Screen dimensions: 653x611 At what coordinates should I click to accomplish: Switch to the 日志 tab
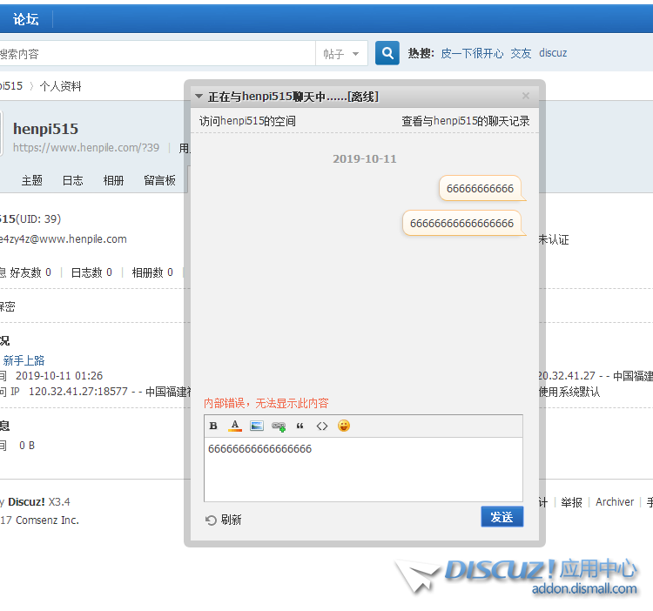point(72,180)
